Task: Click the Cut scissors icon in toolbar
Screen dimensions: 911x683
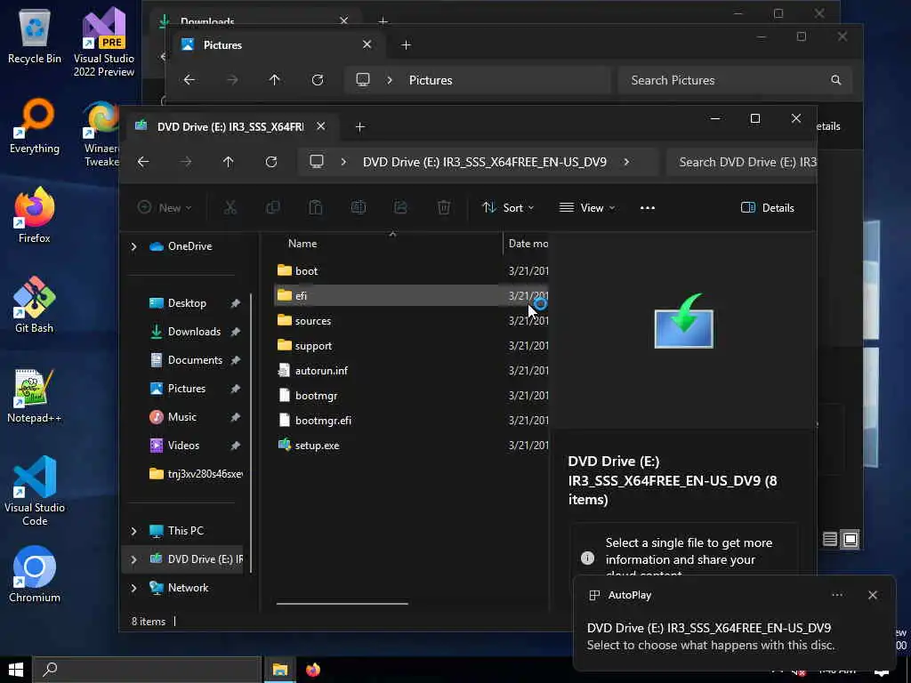Action: [x=230, y=207]
